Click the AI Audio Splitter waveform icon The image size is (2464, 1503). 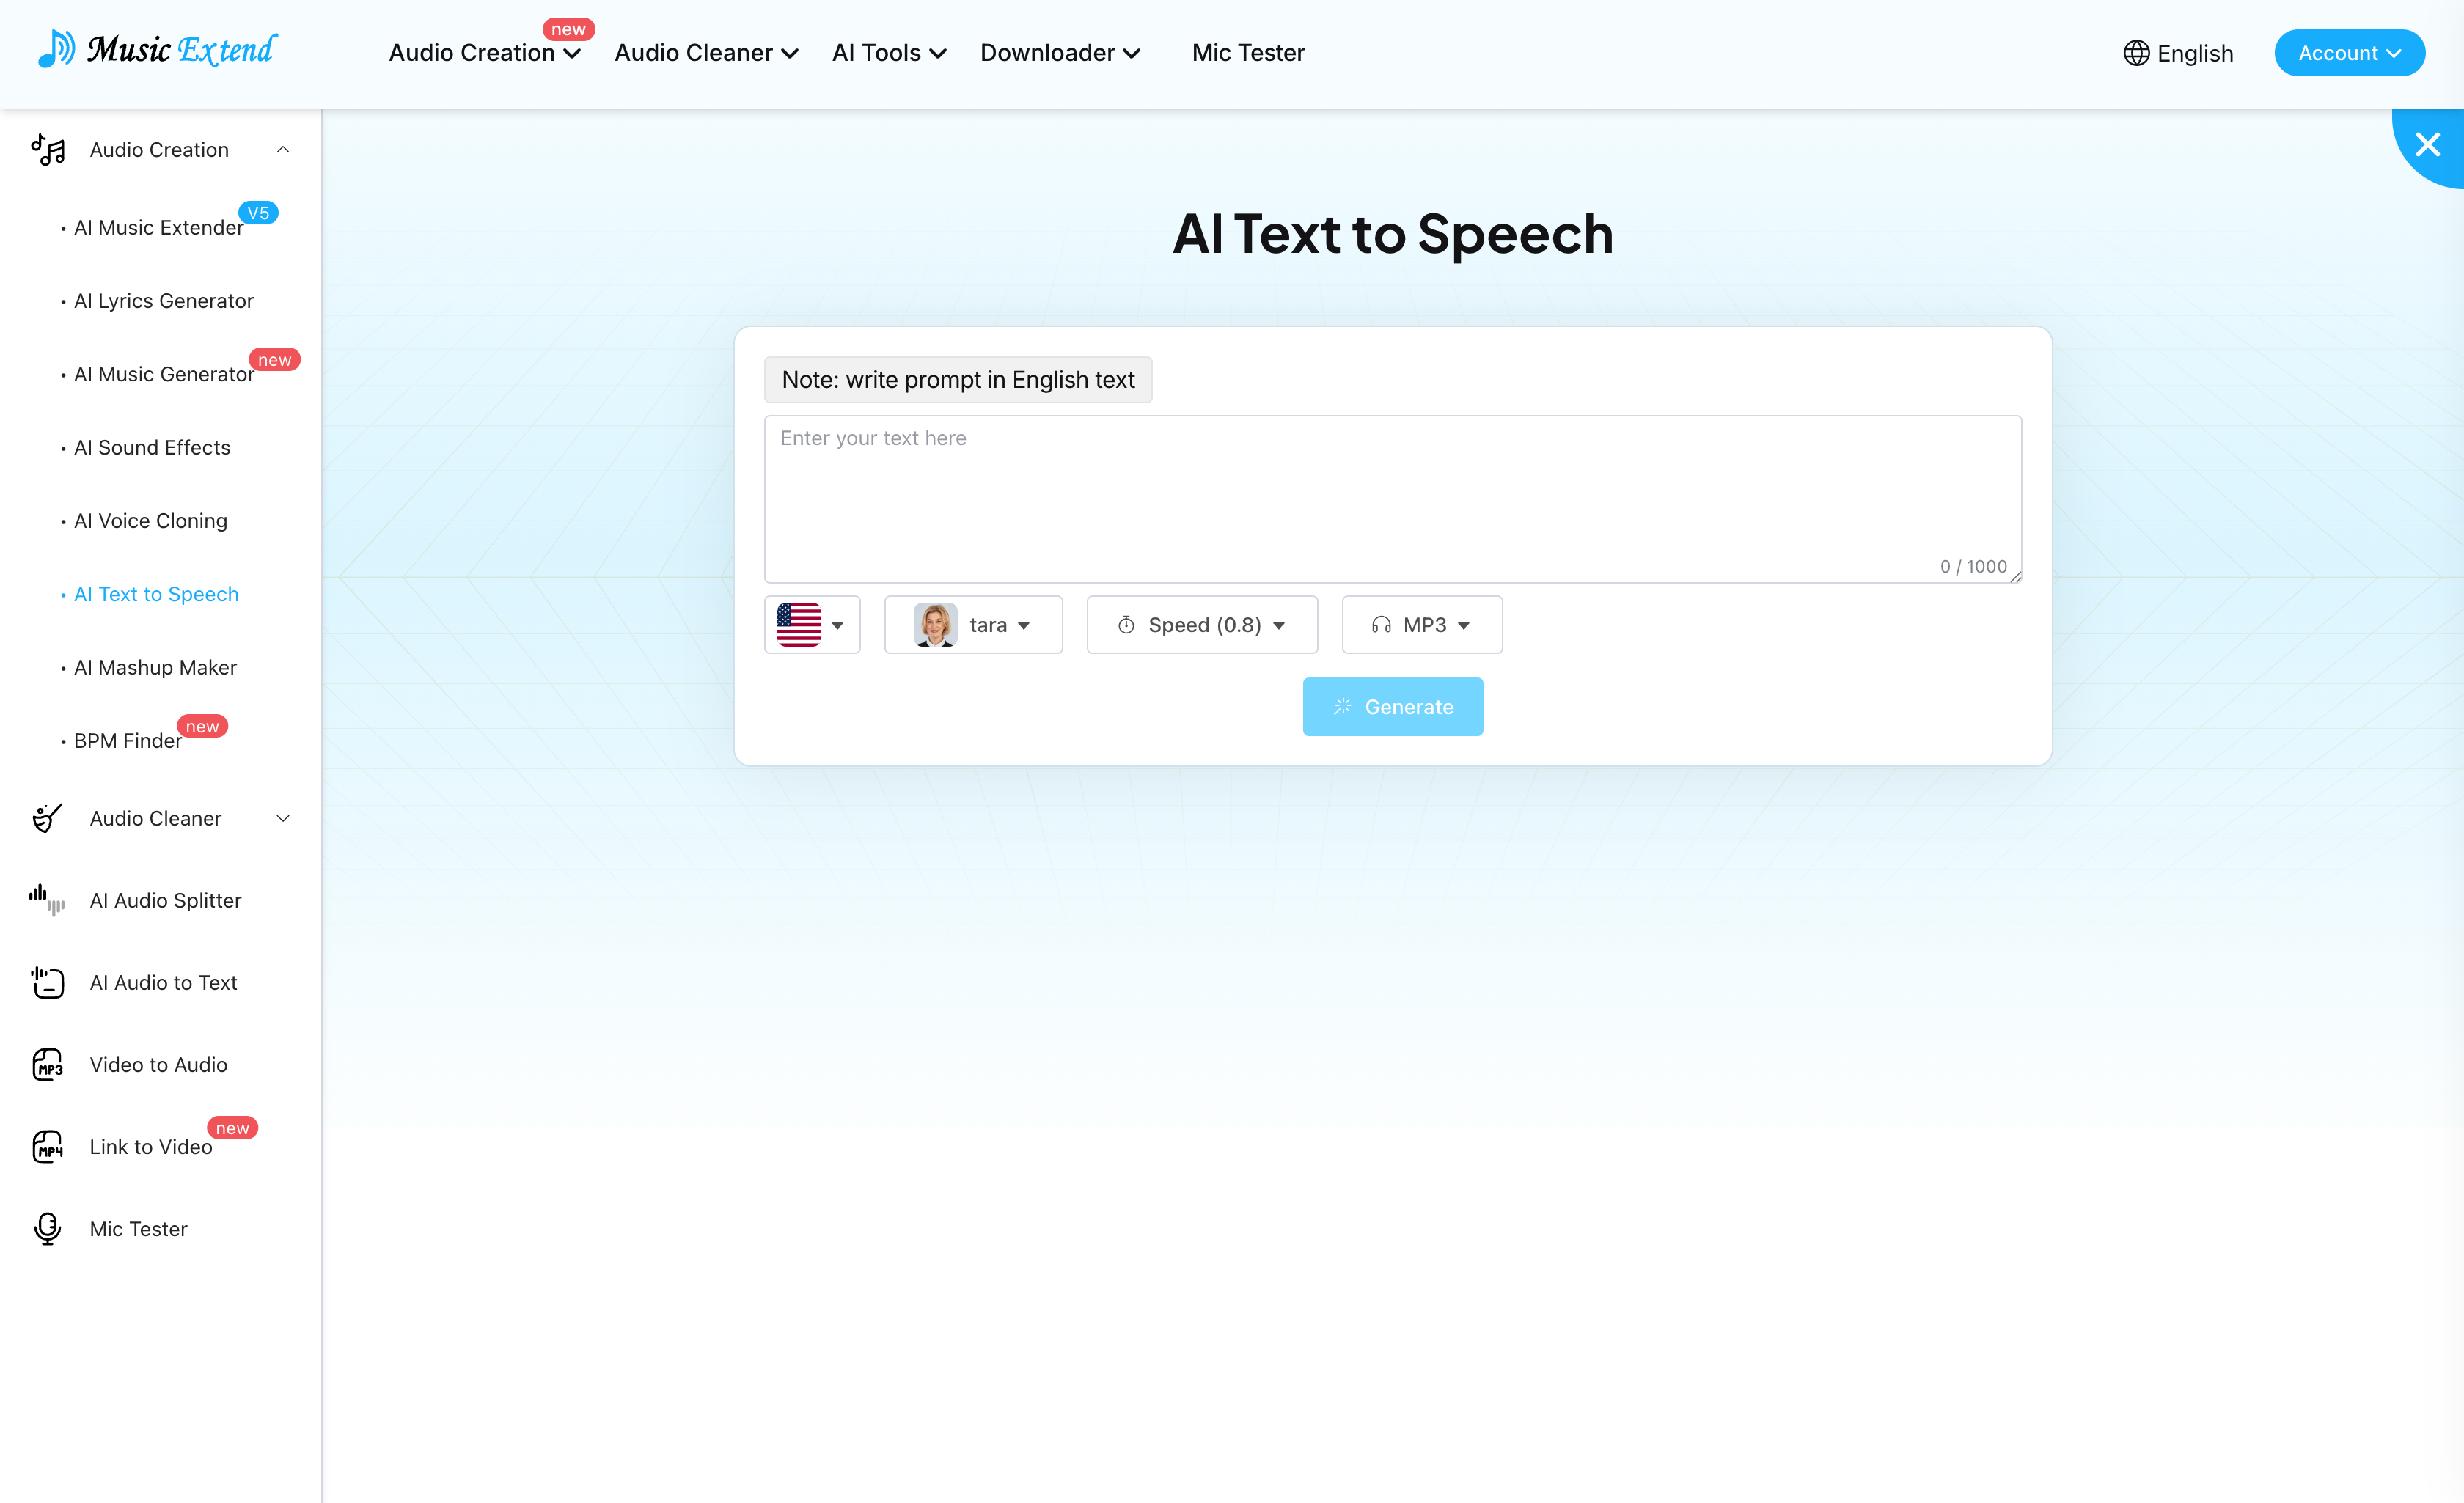point(47,900)
